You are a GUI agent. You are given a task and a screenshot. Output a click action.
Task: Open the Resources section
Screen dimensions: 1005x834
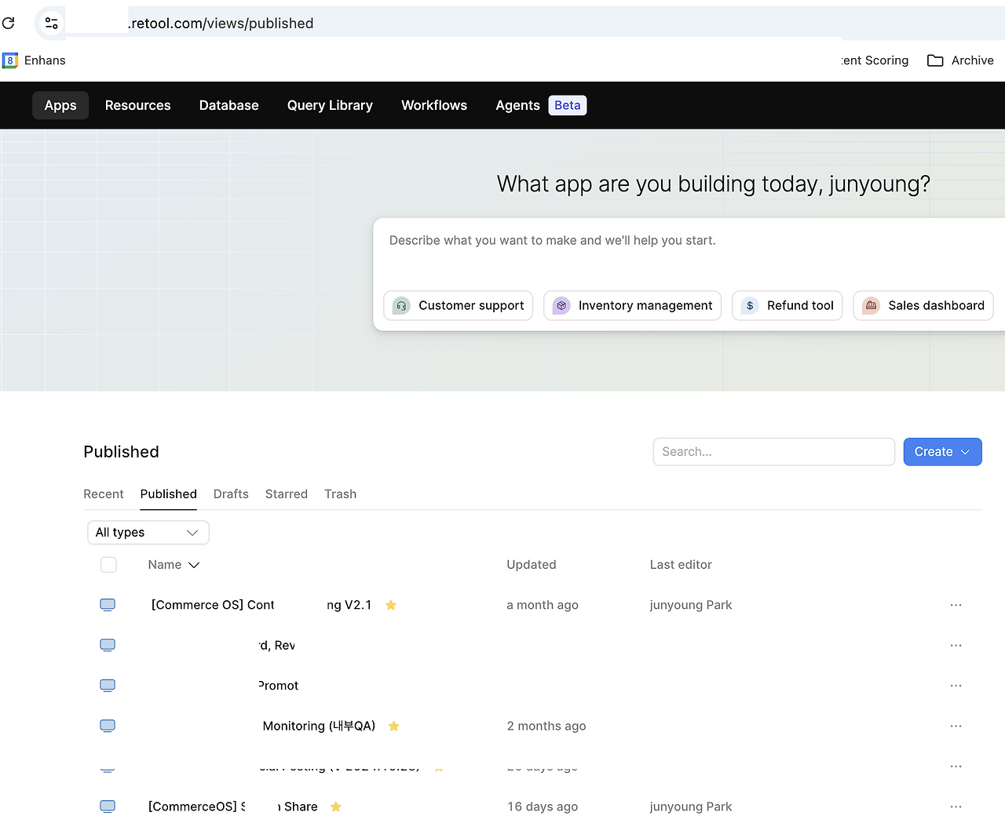tap(138, 105)
